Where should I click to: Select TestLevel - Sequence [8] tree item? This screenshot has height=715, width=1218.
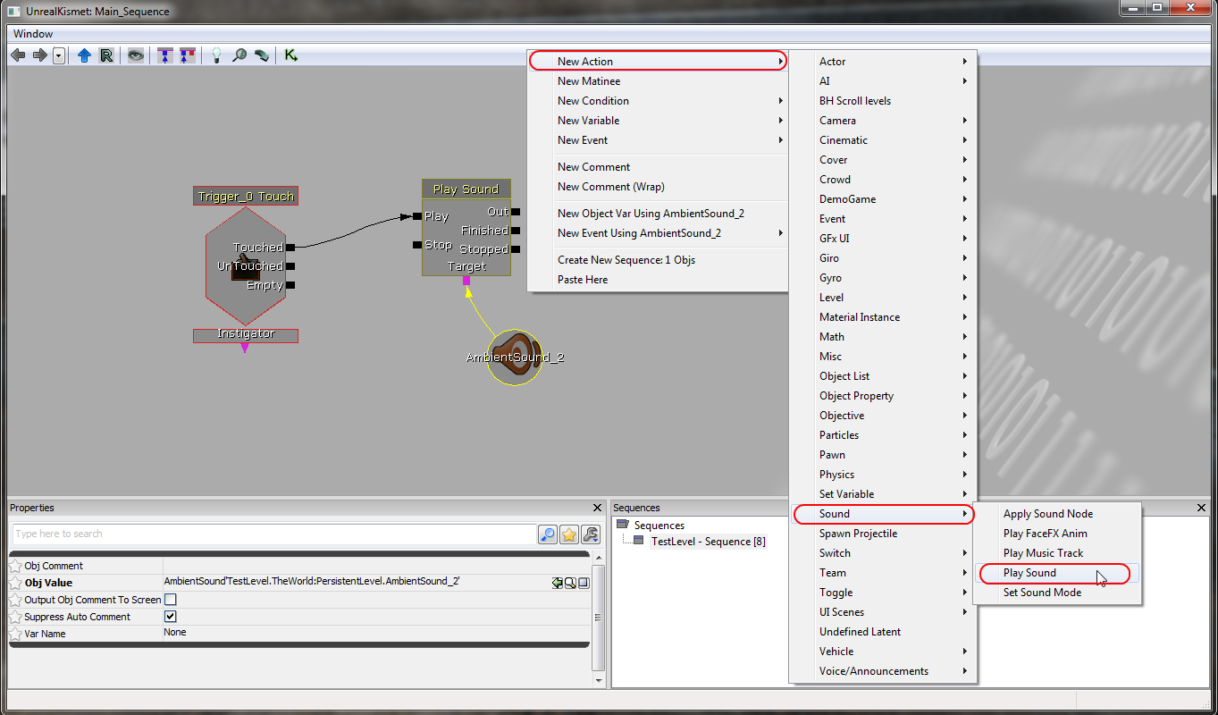point(708,541)
